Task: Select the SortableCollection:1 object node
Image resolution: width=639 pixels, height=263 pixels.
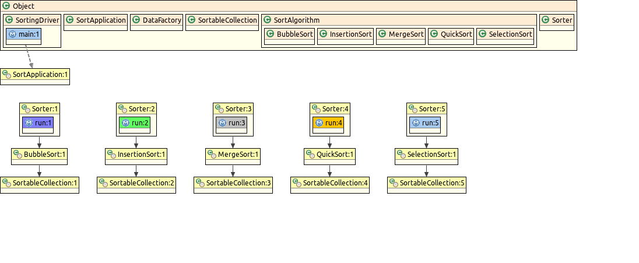Action: coord(40,183)
